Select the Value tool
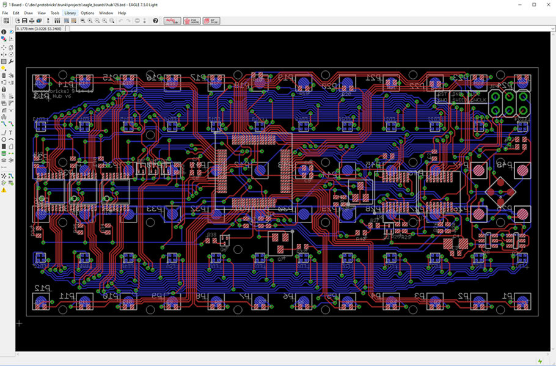The width and height of the screenshot is (556, 366). pyautogui.click(x=11, y=96)
